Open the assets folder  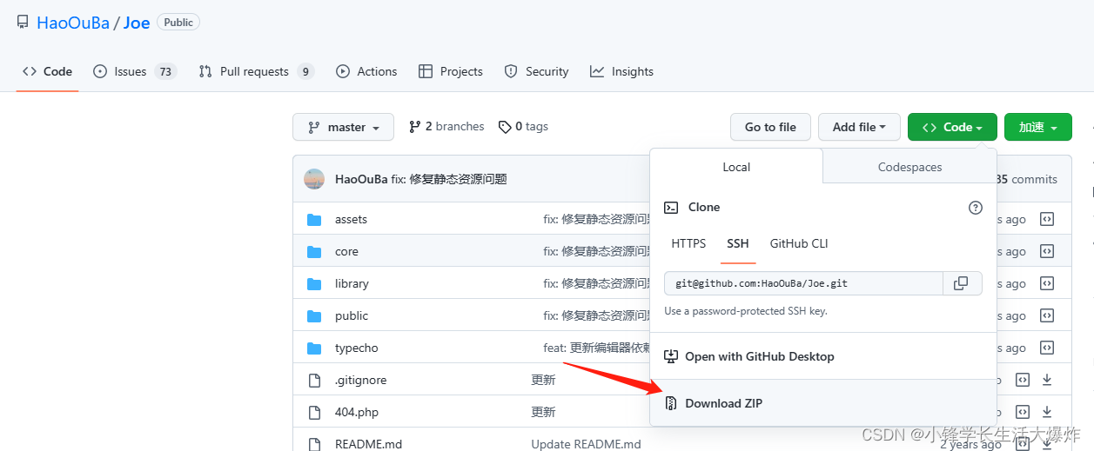coord(351,219)
